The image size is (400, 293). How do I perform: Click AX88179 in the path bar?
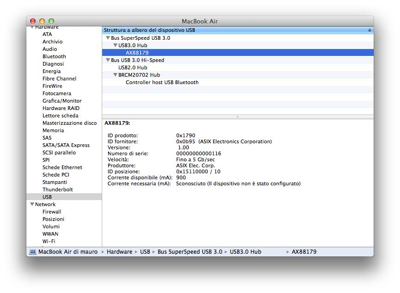click(304, 252)
